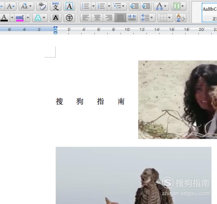Open the Change Case dropdown
This screenshot has width=217, height=204.
pos(26,6)
